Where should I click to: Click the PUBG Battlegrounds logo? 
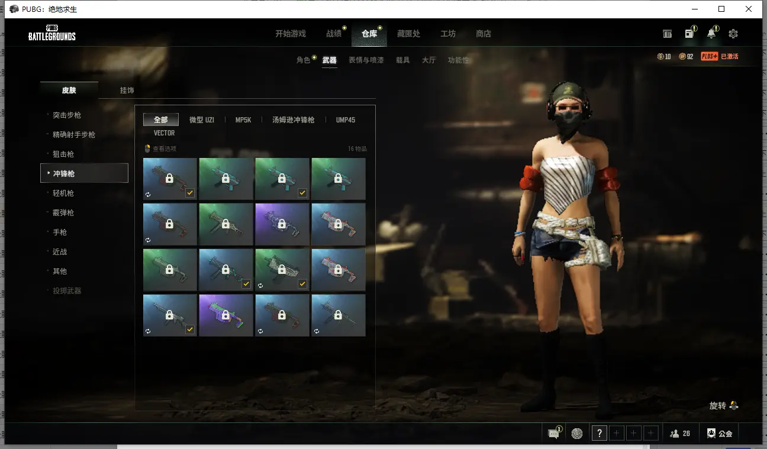point(52,33)
